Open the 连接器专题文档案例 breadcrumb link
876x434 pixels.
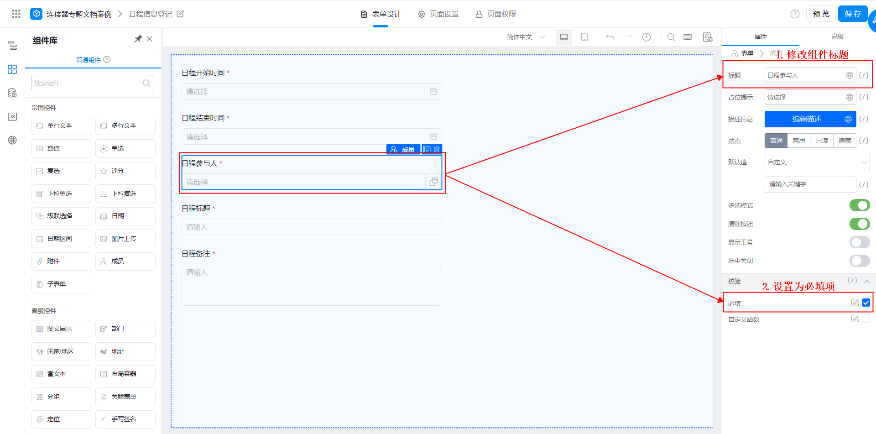click(79, 14)
